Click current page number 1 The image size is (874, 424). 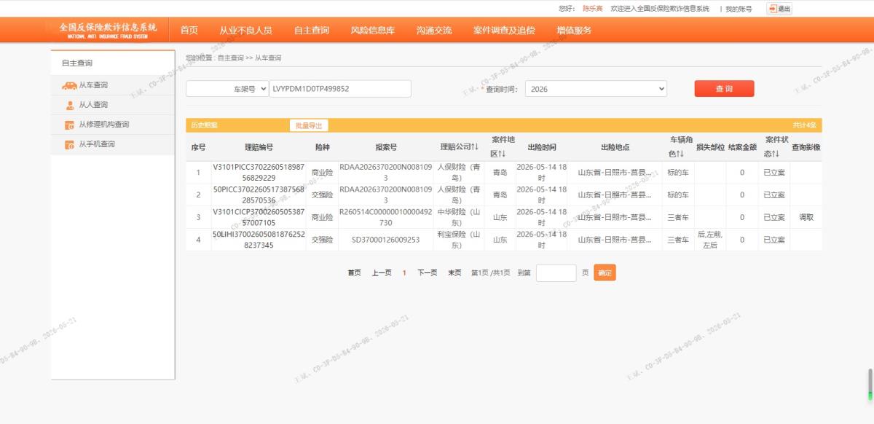[404, 272]
